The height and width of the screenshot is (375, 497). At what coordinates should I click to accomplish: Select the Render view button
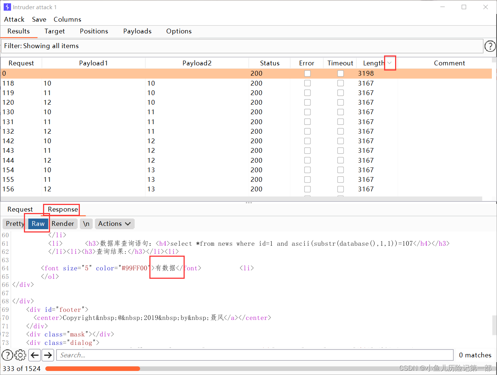pos(63,224)
